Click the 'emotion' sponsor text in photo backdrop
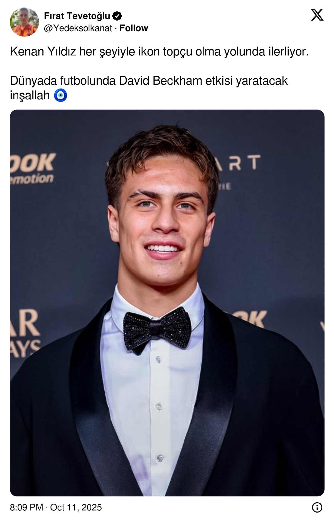 coord(32,179)
